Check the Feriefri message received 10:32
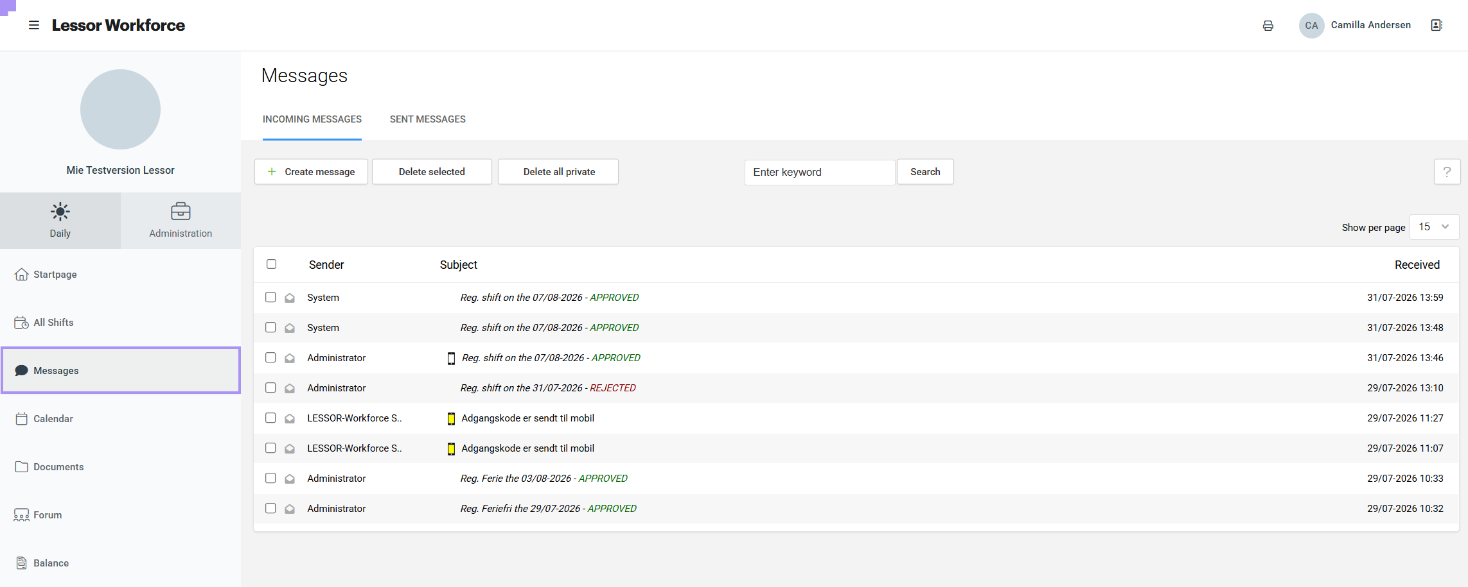Screen dimensions: 1468x587 (270, 509)
